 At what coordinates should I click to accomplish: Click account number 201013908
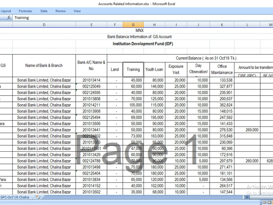[x=91, y=111]
